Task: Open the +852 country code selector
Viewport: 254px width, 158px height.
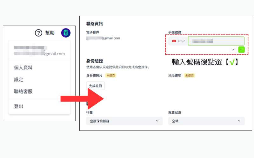Action: [178, 41]
